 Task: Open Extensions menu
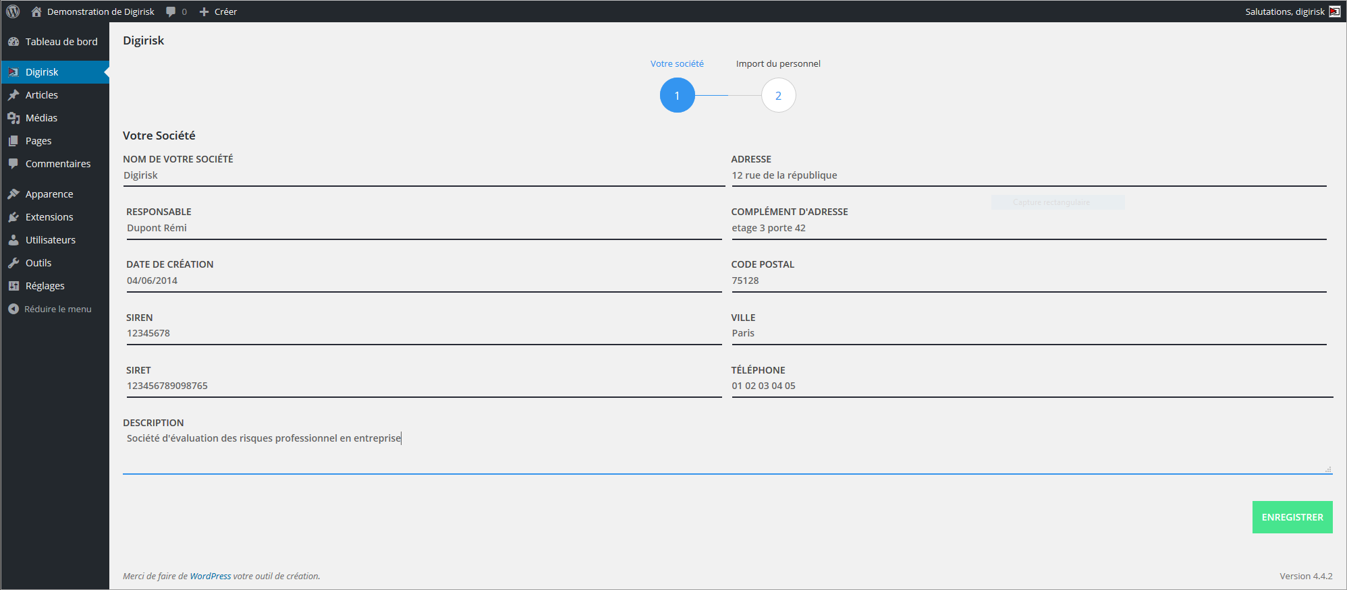pos(55,217)
